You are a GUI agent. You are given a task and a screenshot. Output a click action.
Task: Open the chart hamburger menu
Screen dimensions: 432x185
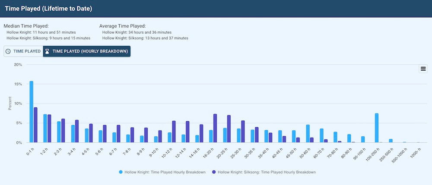(x=423, y=69)
